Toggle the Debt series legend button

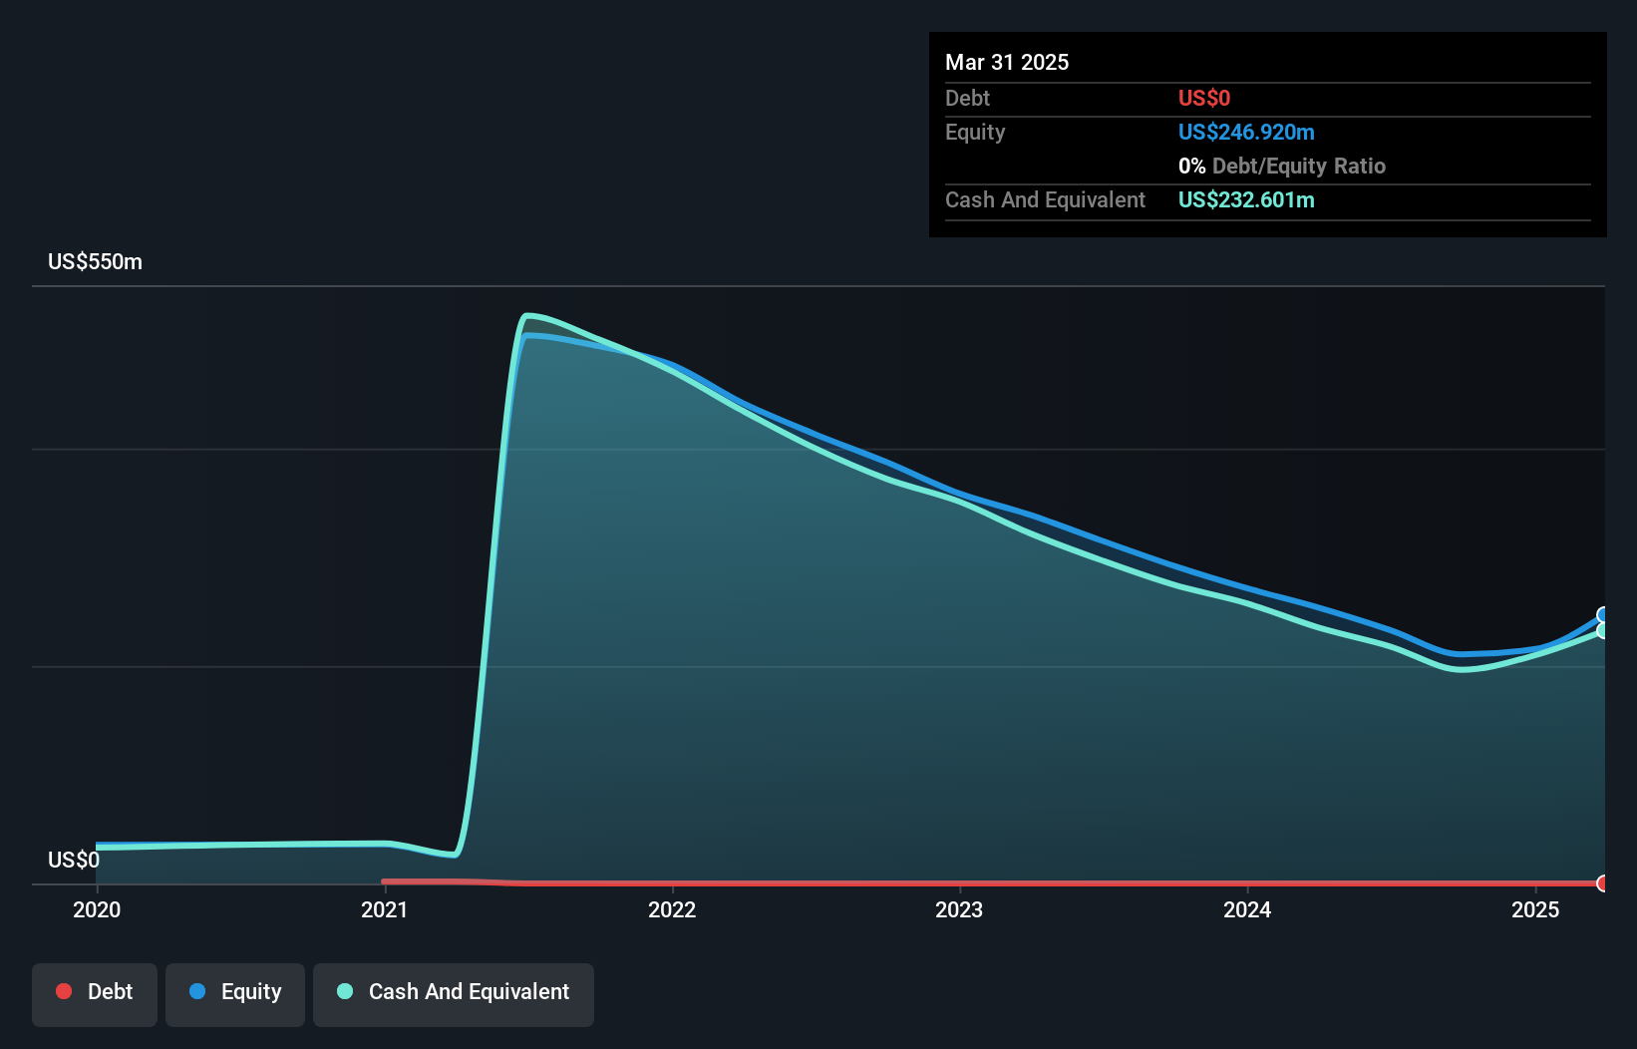[x=95, y=994]
